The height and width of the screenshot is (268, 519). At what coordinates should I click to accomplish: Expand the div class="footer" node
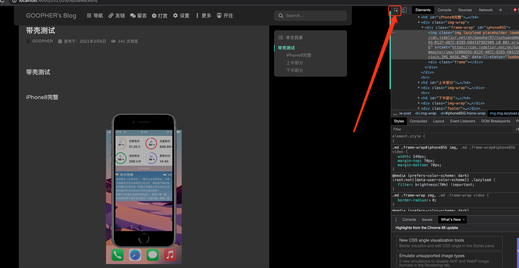(419, 108)
